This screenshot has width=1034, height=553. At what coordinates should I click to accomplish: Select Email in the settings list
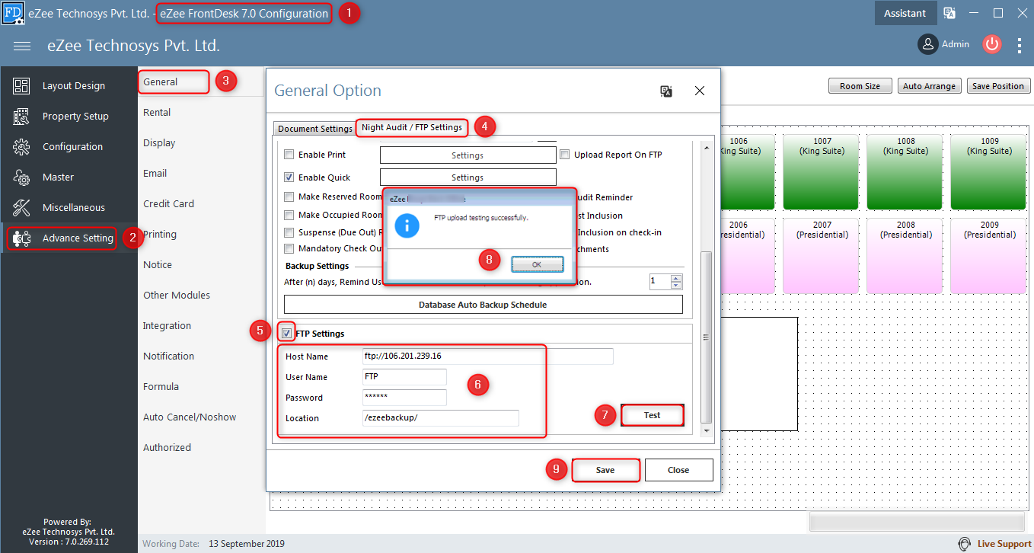pos(155,174)
